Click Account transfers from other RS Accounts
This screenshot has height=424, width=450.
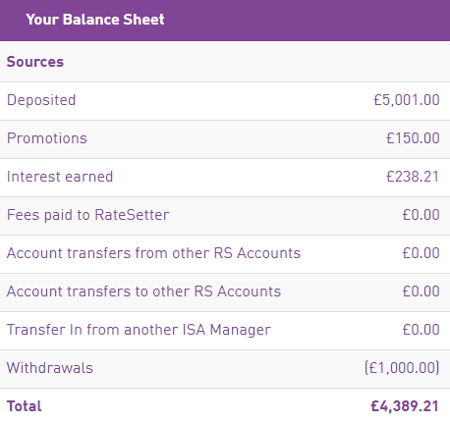click(x=153, y=253)
